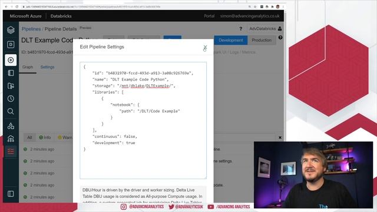
Task: Open the Jobs icon in sidebar
Action: click(x=11, y=151)
